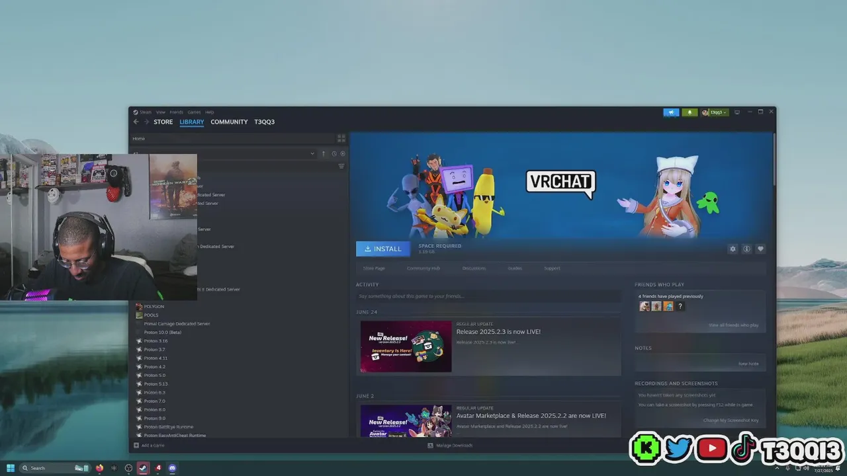Open the Steam menu

pyautogui.click(x=146, y=112)
